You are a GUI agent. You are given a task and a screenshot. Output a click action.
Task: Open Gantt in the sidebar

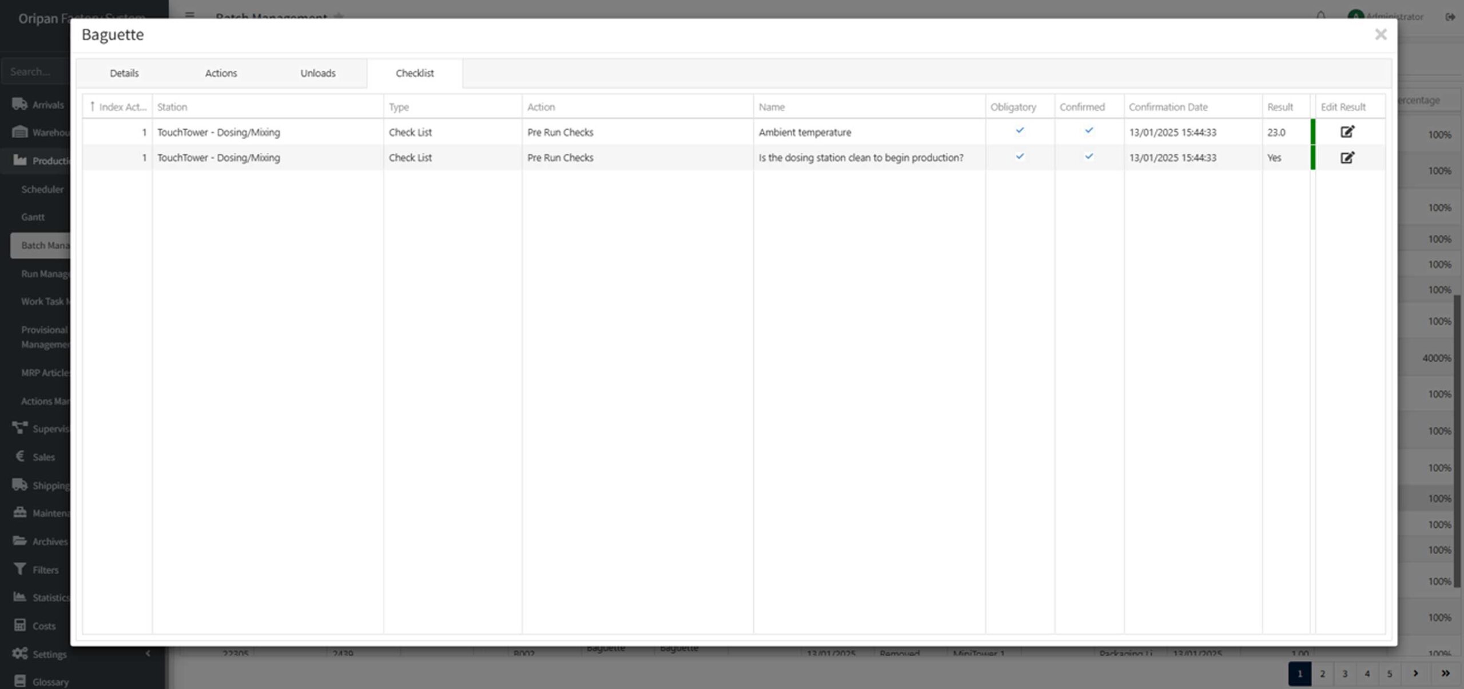pos(33,217)
